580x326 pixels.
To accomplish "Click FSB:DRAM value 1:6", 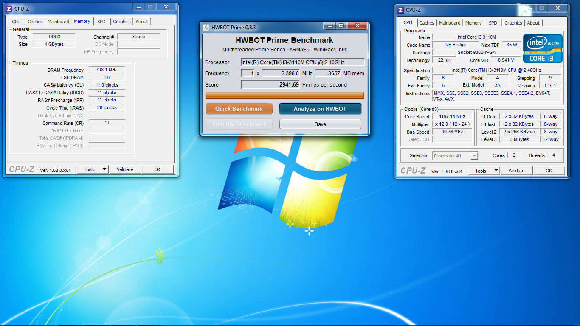I will point(107,77).
